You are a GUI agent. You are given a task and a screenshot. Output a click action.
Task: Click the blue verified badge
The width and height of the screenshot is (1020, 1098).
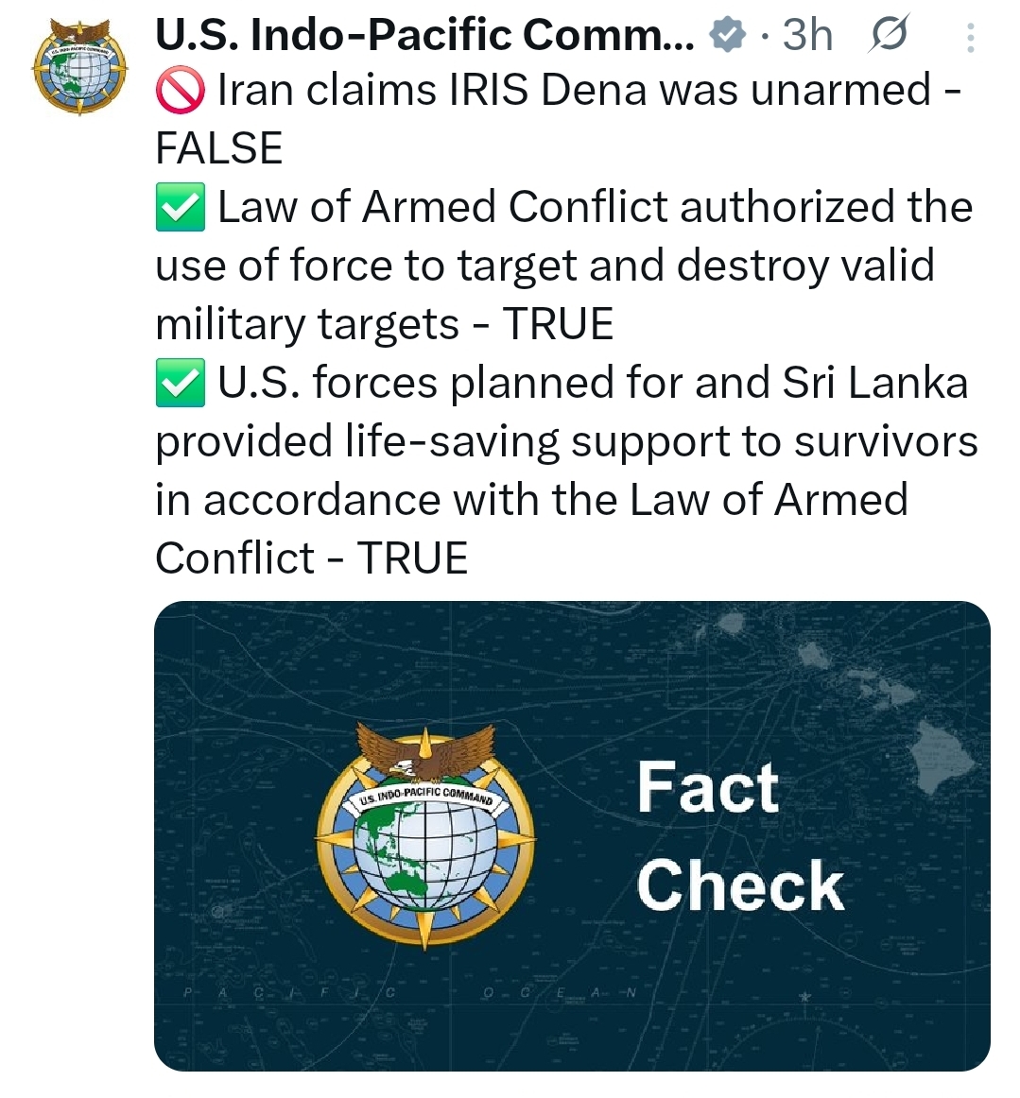[x=727, y=37]
